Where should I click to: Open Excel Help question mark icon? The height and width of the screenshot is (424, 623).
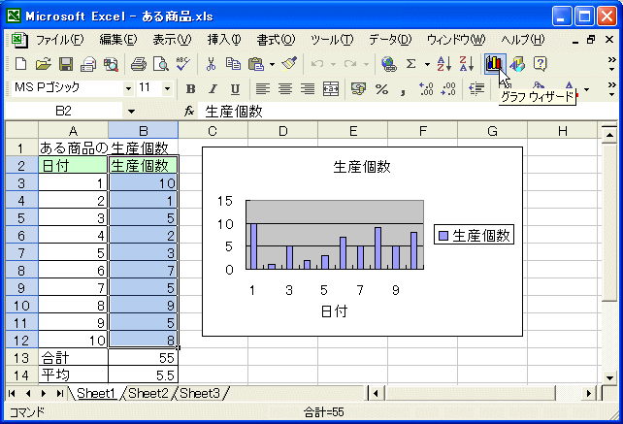(540, 64)
